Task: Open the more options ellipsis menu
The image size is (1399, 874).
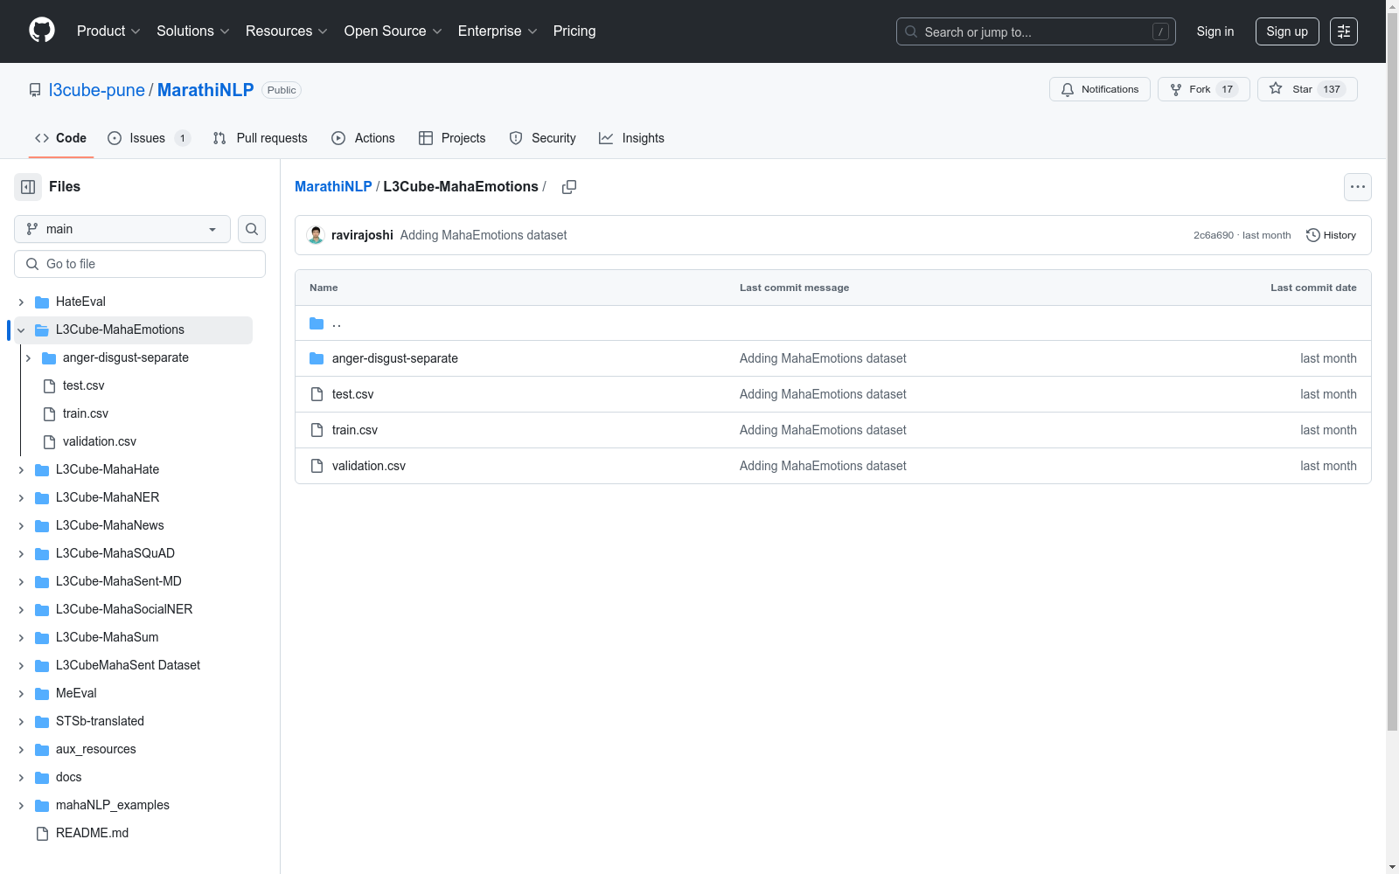Action: point(1358,187)
